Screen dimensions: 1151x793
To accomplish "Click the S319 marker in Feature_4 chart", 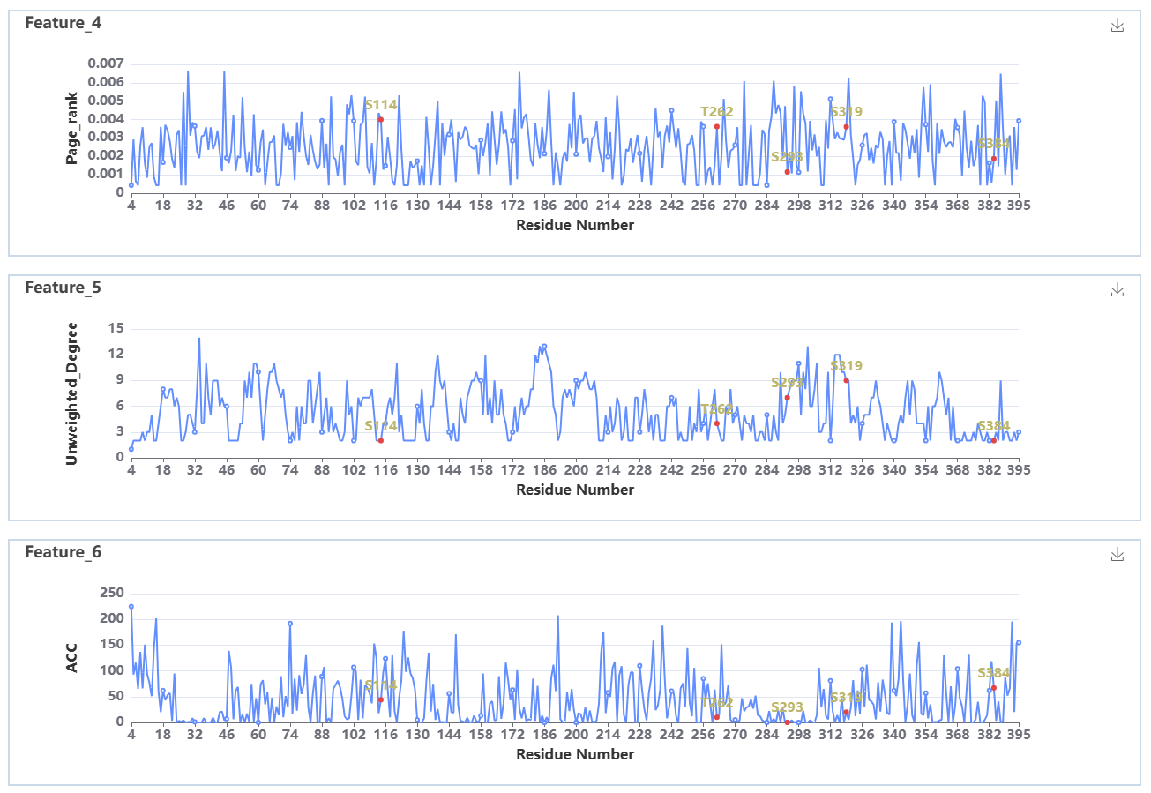I will click(846, 127).
